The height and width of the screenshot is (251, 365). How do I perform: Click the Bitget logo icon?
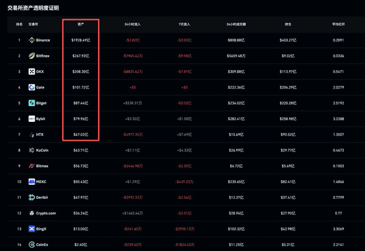pyautogui.click(x=32, y=102)
